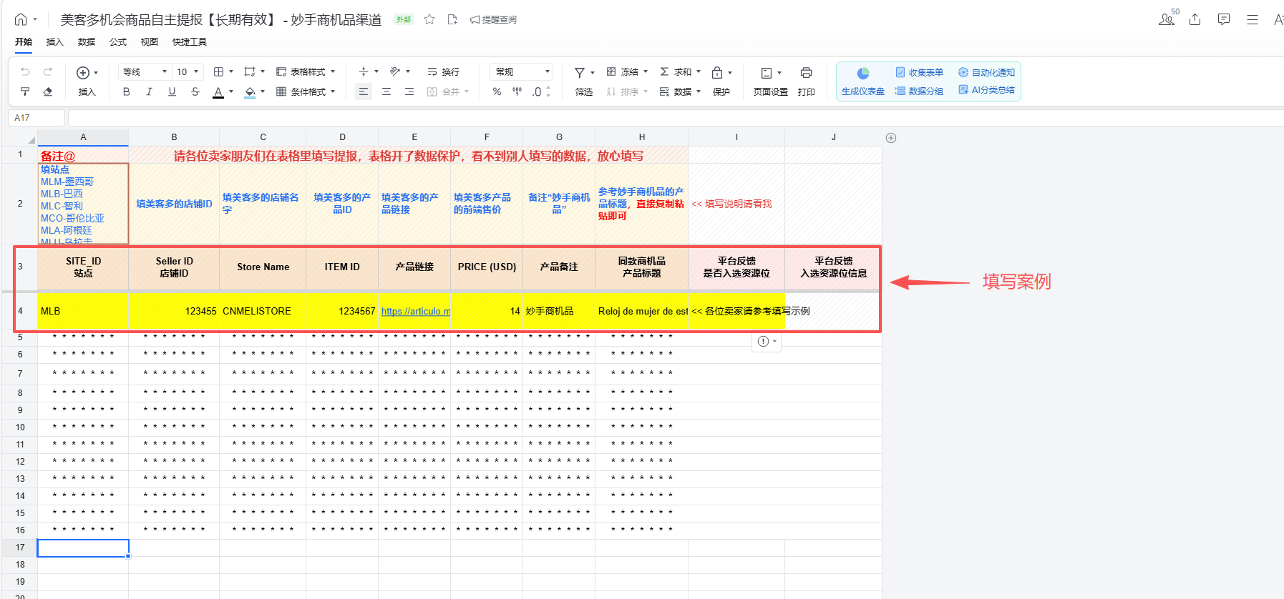Viewport: 1284px width, 599px height.
Task: Click the eraser clear-format icon
Action: [x=48, y=91]
